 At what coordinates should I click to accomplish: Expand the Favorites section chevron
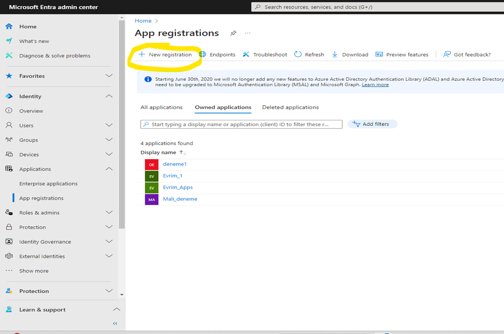(x=109, y=76)
